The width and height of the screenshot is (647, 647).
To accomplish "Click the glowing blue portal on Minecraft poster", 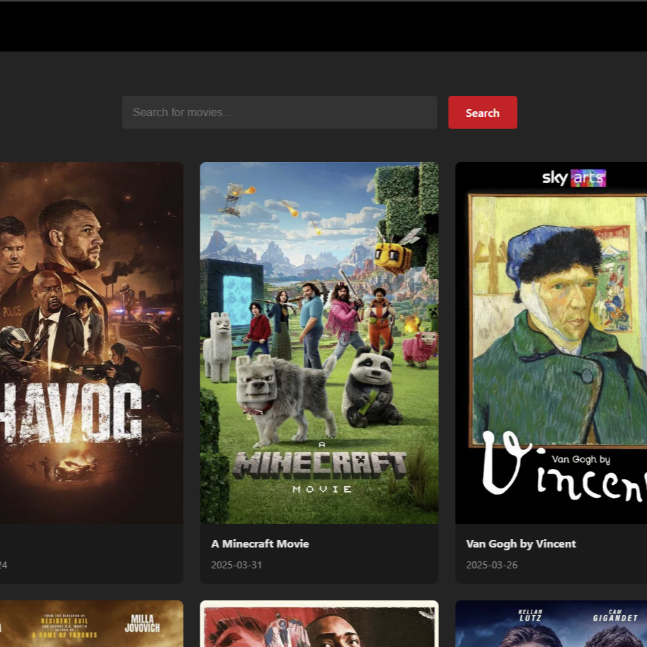I will (x=234, y=301).
